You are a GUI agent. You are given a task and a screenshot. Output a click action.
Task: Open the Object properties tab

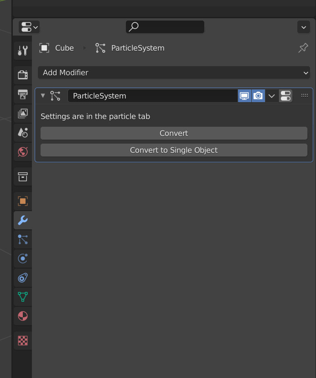point(23,201)
